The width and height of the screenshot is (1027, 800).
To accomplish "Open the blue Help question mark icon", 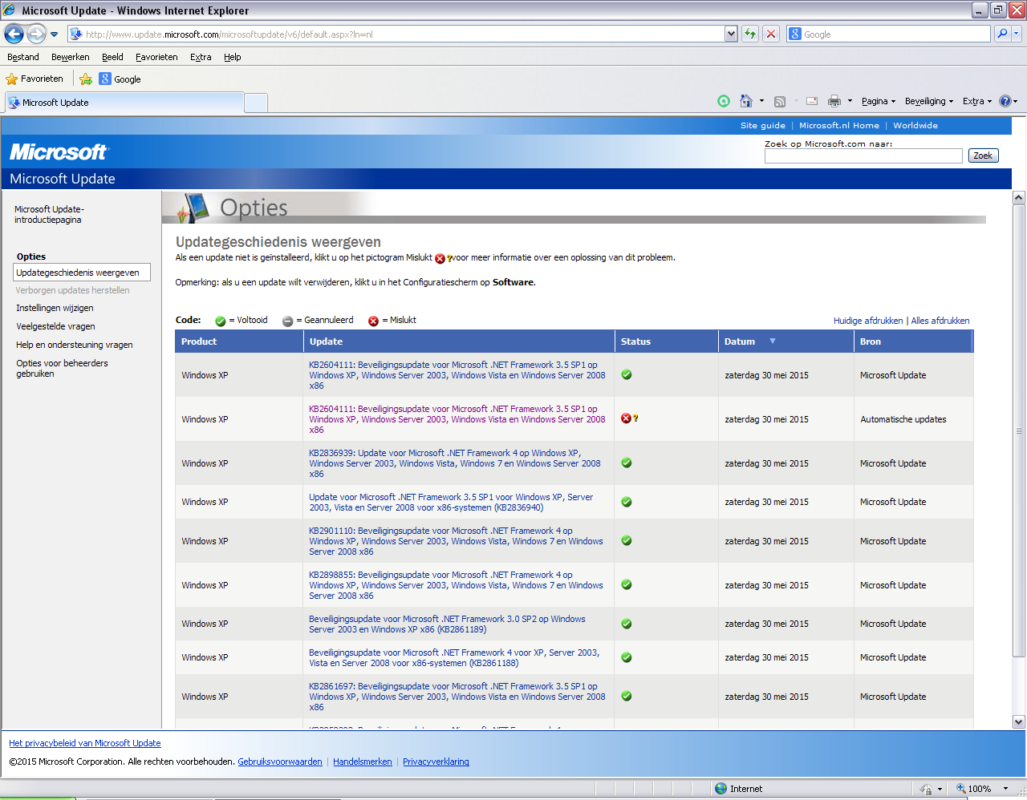I will [1005, 101].
